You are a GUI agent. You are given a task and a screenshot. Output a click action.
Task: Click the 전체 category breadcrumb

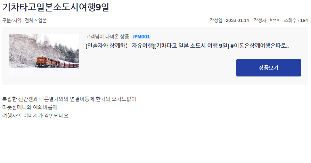[29, 21]
